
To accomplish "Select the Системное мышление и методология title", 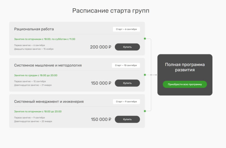I will [48, 65].
